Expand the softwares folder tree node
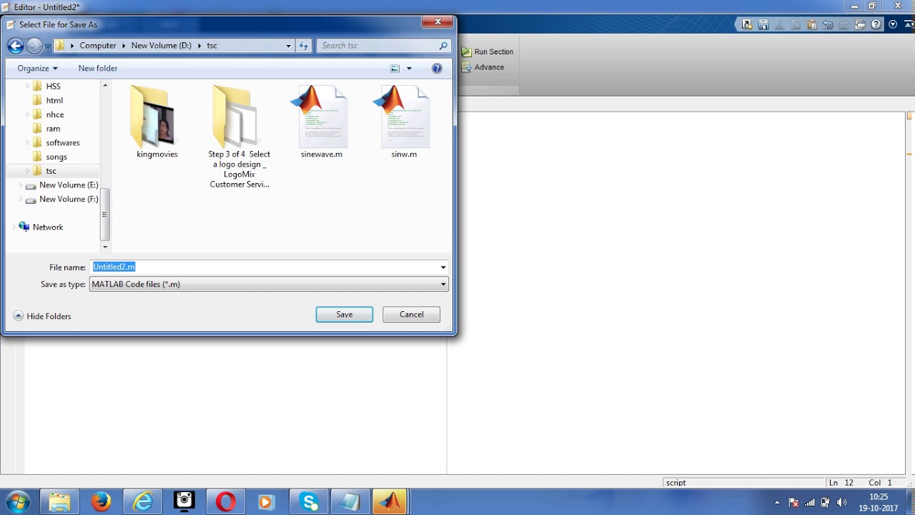 click(x=27, y=143)
